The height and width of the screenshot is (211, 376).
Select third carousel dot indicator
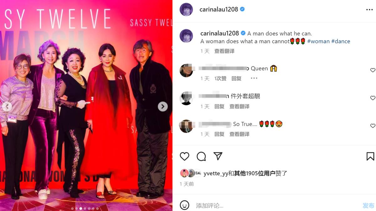[x=81, y=208]
